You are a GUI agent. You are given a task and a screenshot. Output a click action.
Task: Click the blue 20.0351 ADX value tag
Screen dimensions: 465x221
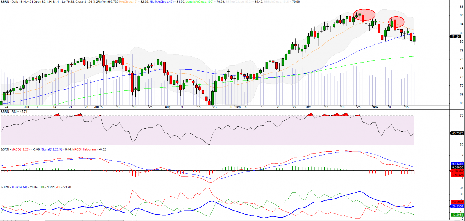tap(457, 206)
